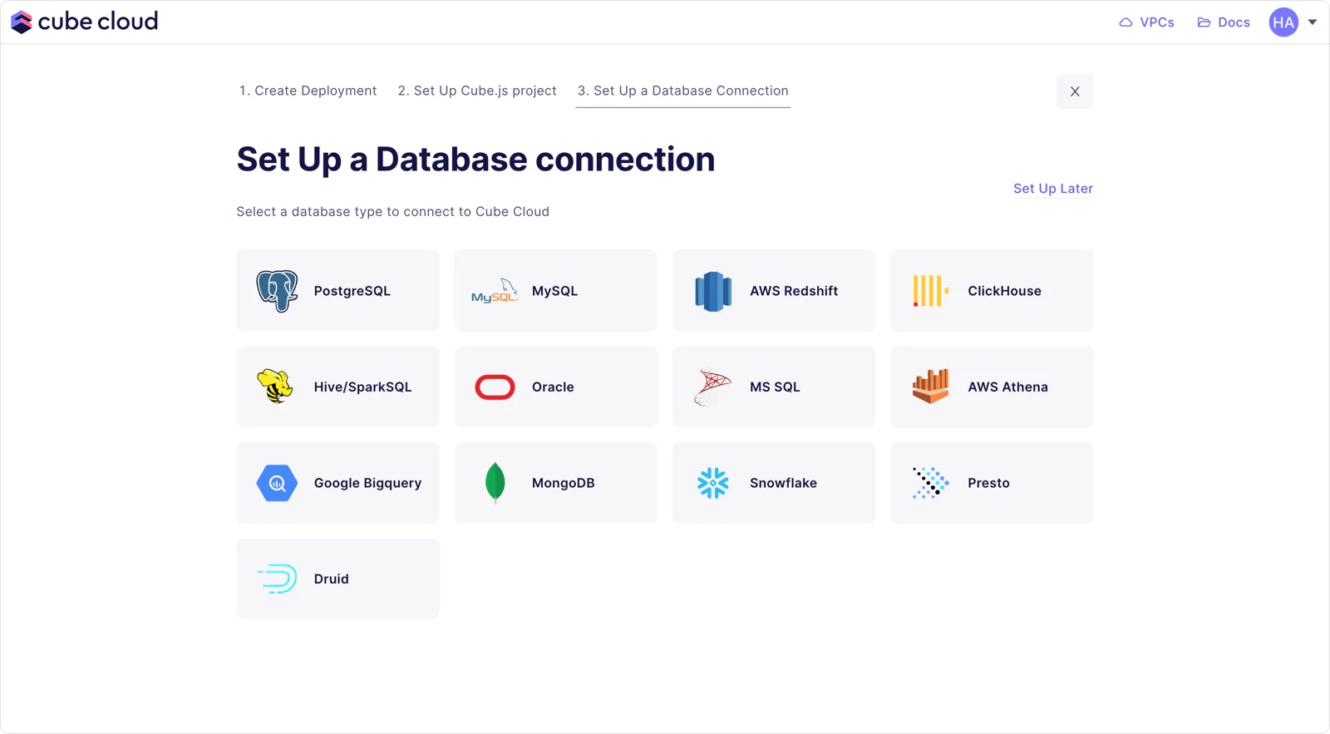This screenshot has width=1330, height=734.
Task: Open the HA user avatar
Action: coord(1283,22)
